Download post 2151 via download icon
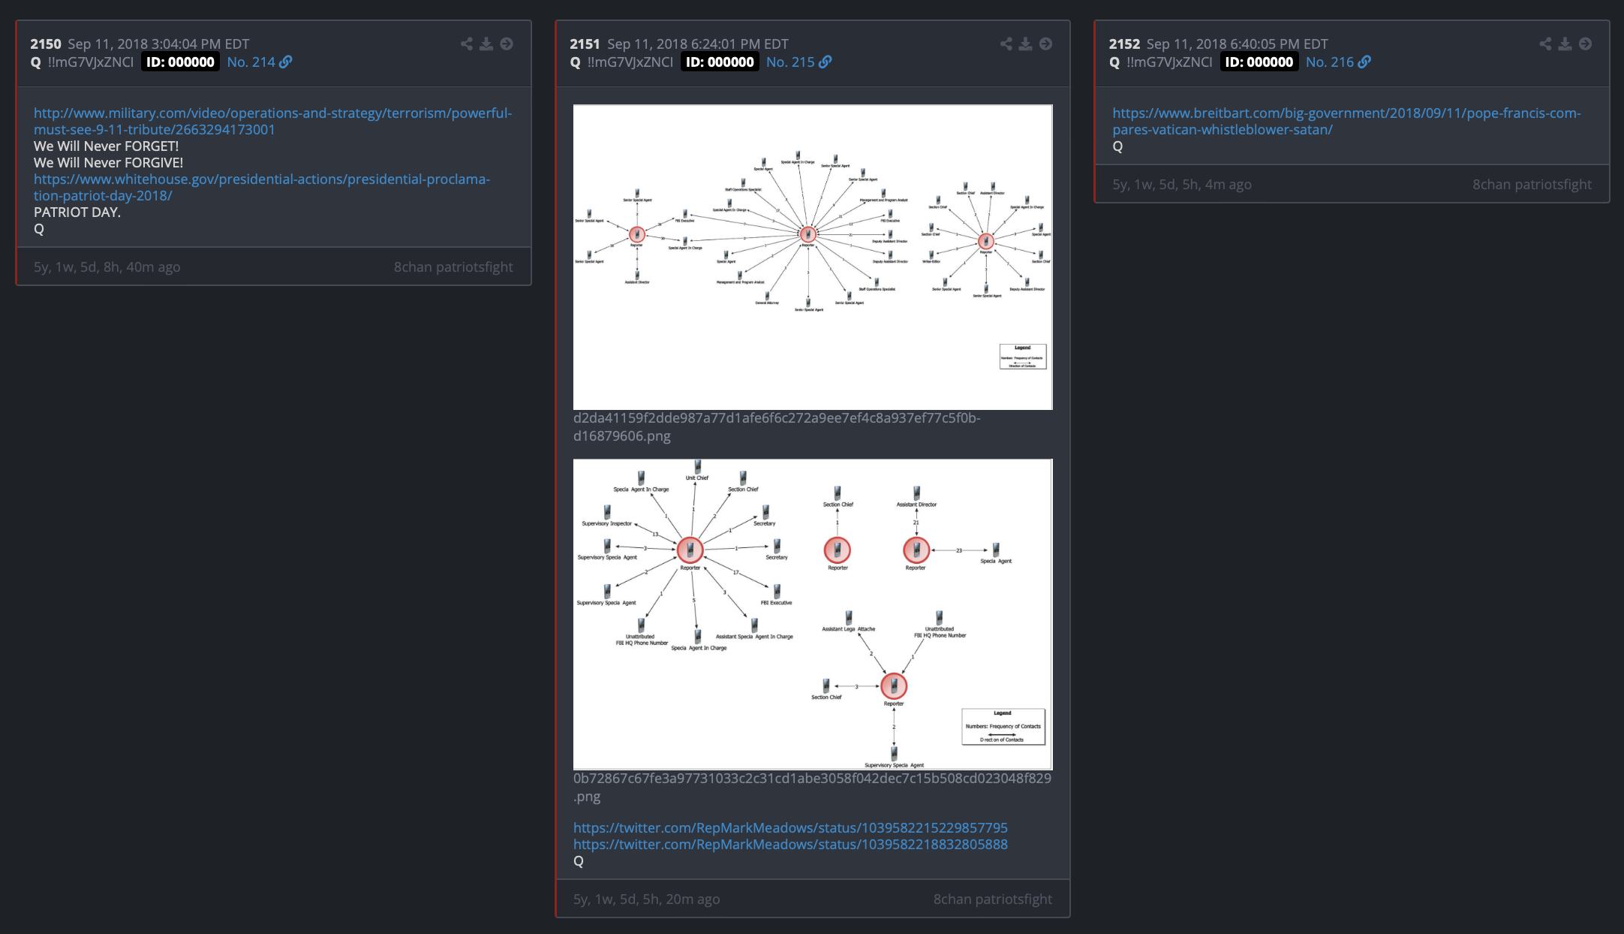1624x934 pixels. click(x=1026, y=44)
